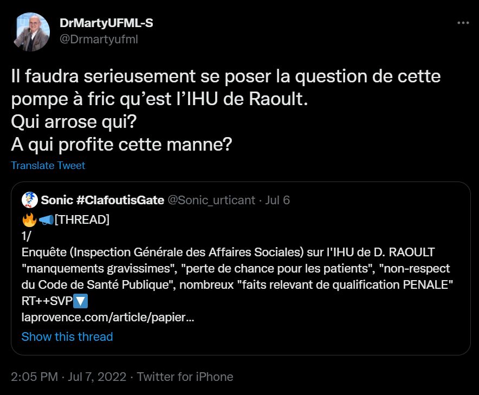
Task: Click Translate Tweet
Action: [48, 165]
